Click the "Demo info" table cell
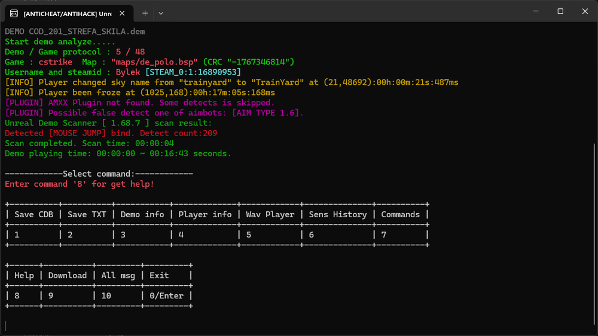Viewport: 598px width, 336px height. click(x=142, y=215)
